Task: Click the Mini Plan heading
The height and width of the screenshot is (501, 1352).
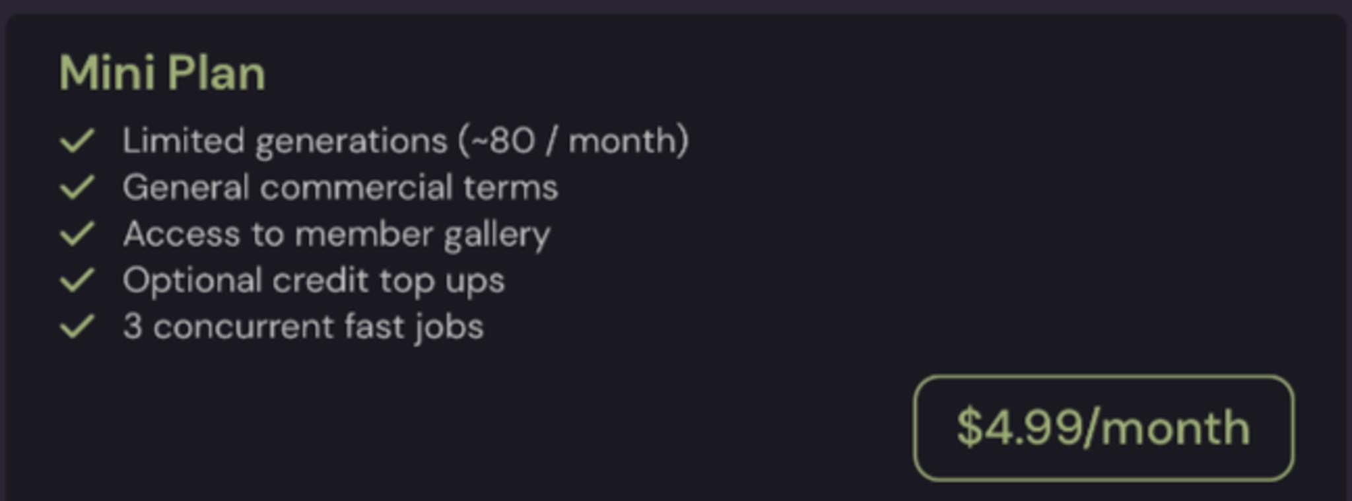Action: coord(162,73)
